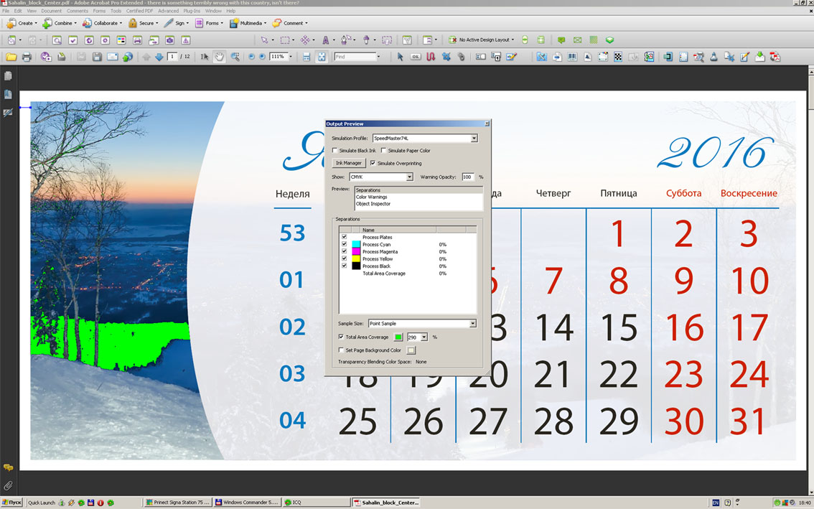
Task: Select Object Inspector in Preview list
Action: [373, 204]
